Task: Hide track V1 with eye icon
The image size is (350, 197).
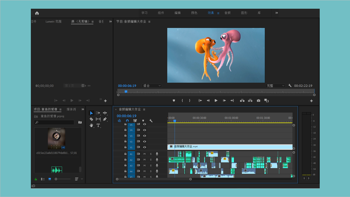Action: click(145, 147)
